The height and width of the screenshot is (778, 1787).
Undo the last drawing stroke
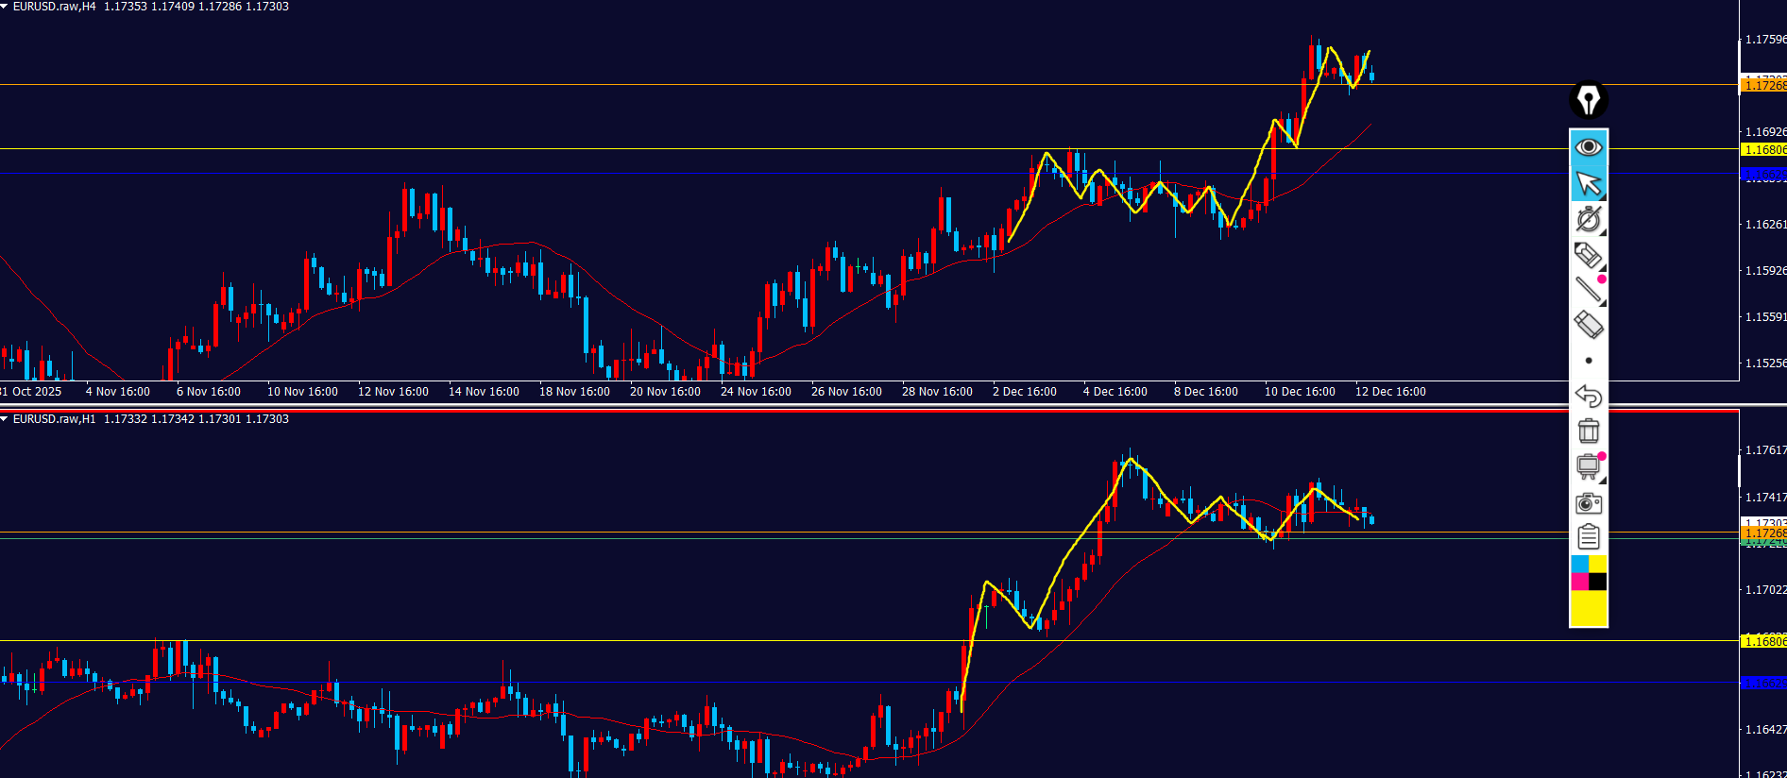pos(1589,396)
